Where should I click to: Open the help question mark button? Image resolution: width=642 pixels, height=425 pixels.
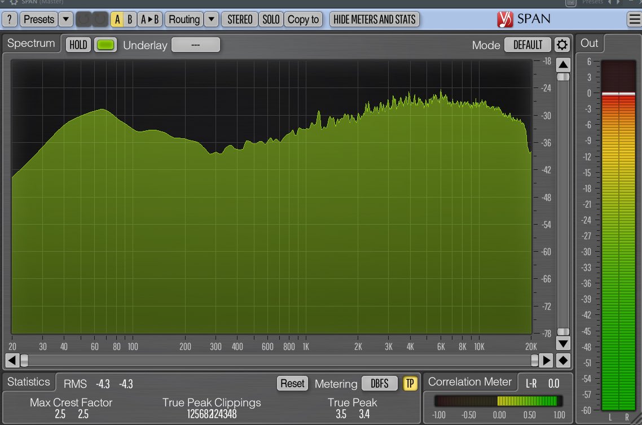pos(10,19)
